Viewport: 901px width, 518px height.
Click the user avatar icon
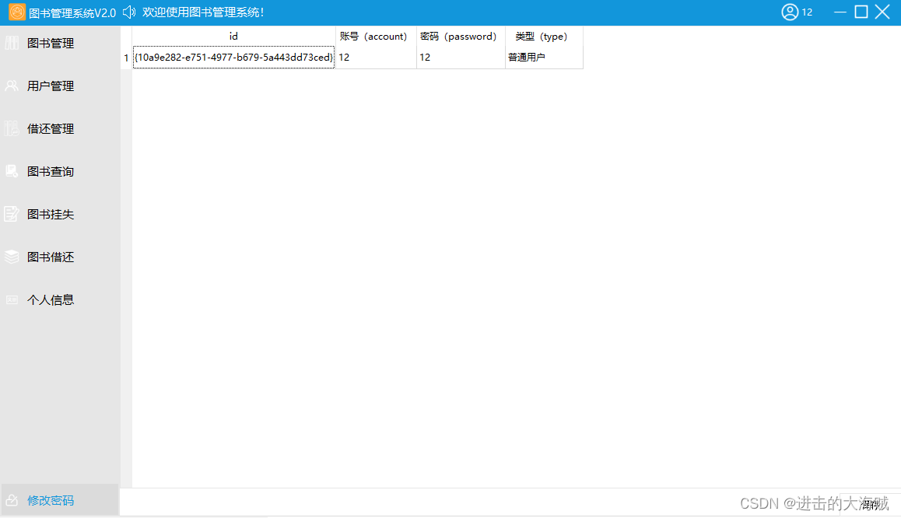(790, 12)
